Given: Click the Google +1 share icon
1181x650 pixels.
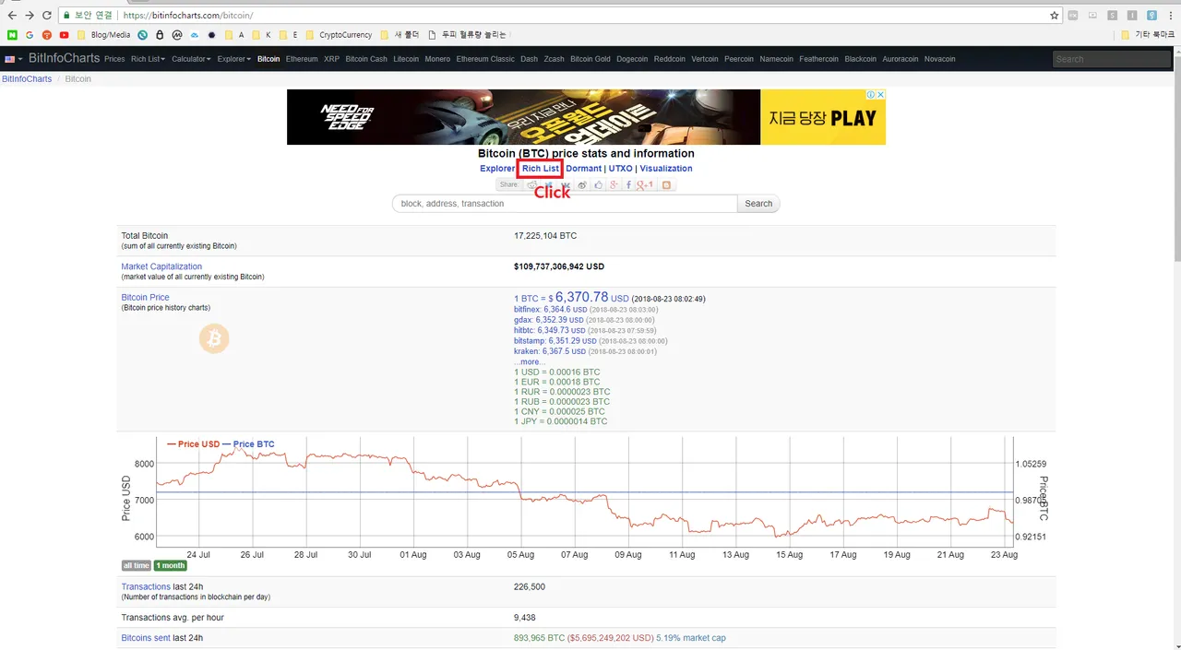Looking at the screenshot, I should click(x=645, y=185).
